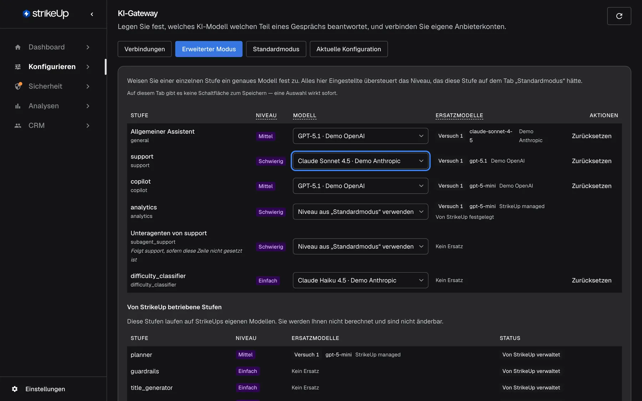Click claude-sonnet-4-5 fallback in Allgemeiner Assistent row
The image size is (642, 401).
[x=491, y=136]
